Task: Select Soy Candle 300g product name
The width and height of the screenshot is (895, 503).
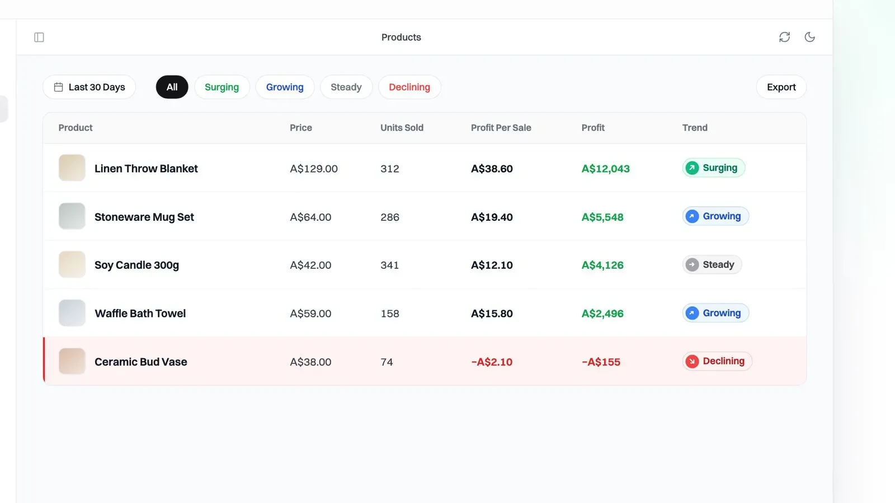Action: (136, 265)
